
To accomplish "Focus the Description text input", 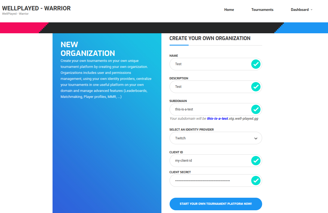I will (210, 87).
